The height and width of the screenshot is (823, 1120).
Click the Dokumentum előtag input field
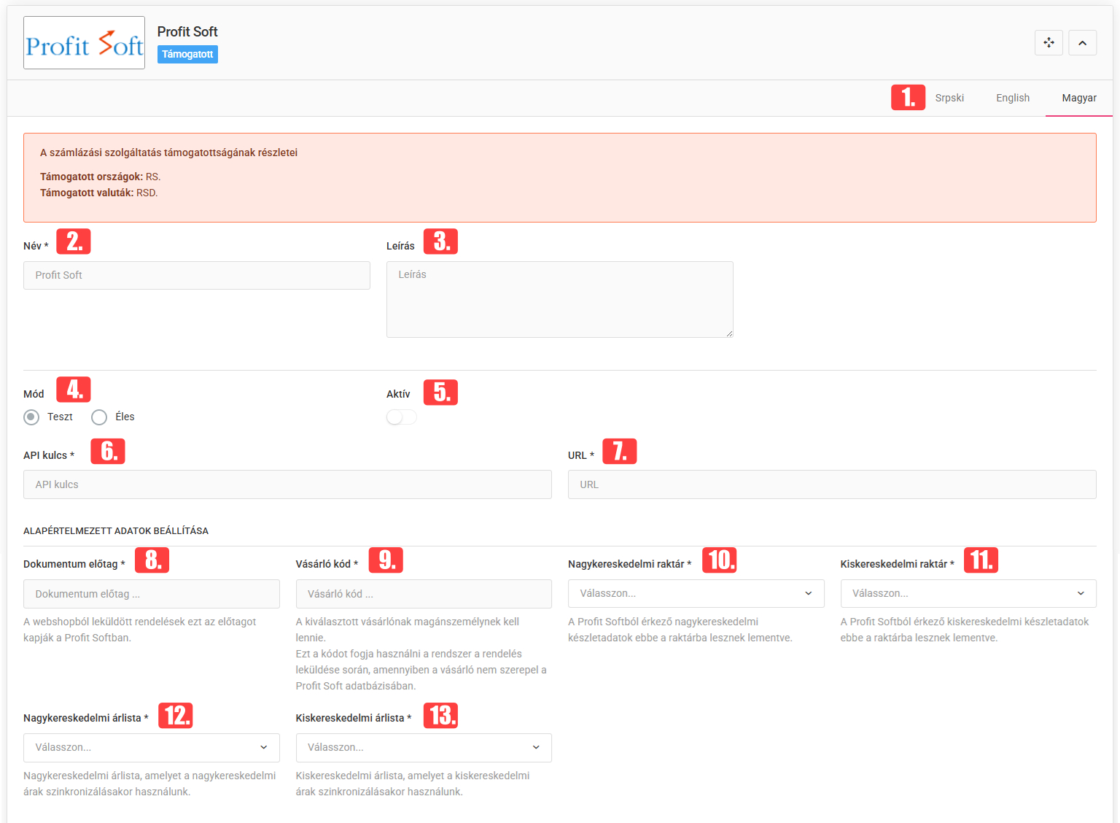[151, 594]
